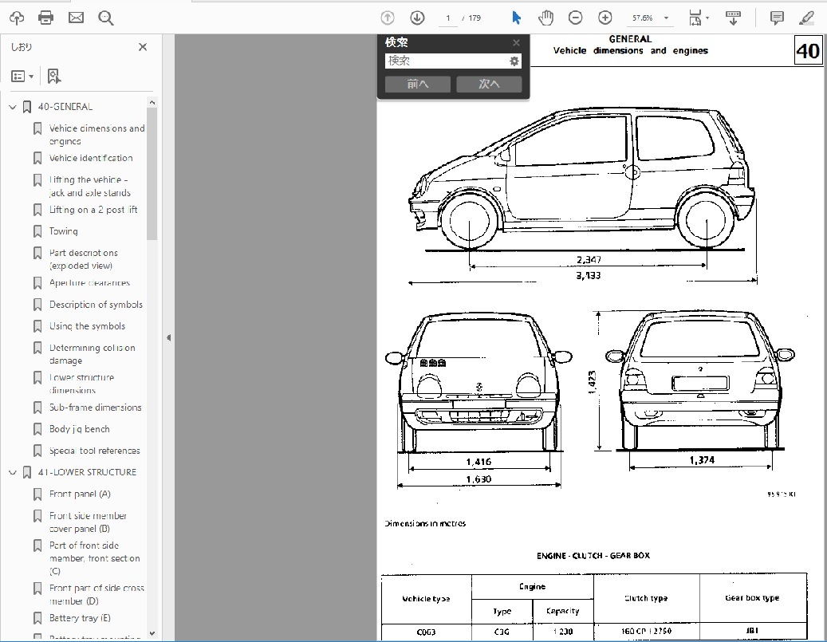827x642 pixels.
Task: Click bookmark icon beside Sub-frame dimensions
Action: tap(37, 408)
